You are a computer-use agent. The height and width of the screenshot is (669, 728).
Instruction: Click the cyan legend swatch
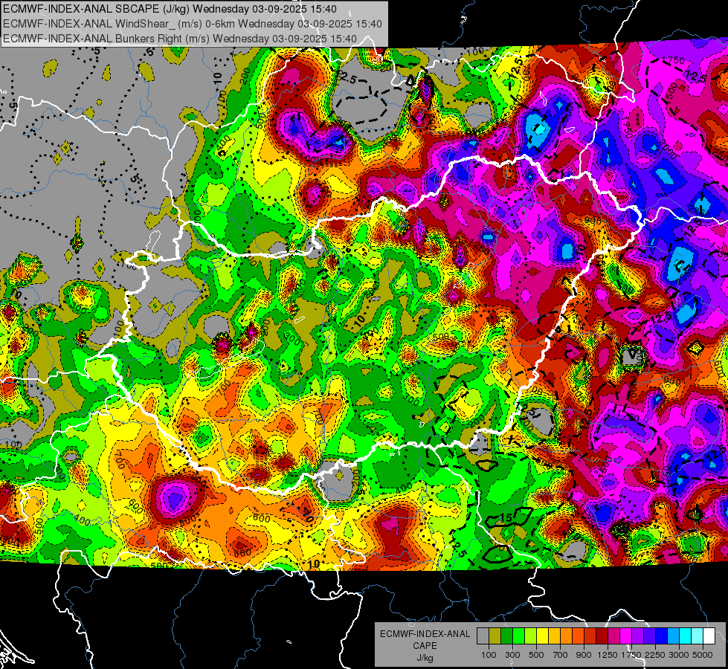click(x=686, y=636)
